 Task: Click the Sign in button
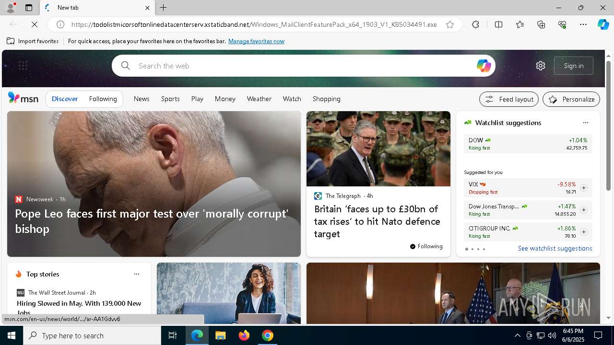[574, 66]
